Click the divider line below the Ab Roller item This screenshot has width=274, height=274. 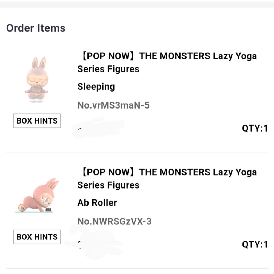click(137, 268)
